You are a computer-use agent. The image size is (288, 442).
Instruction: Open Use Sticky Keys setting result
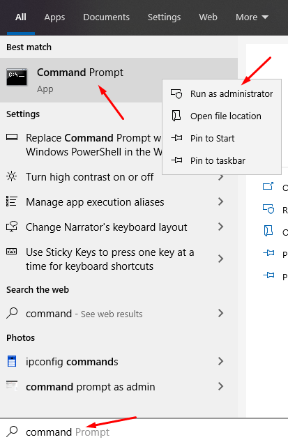coord(119,259)
